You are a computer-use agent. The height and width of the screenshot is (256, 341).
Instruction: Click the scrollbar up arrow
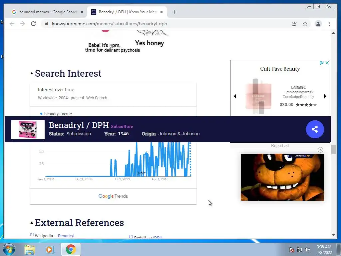click(x=333, y=33)
